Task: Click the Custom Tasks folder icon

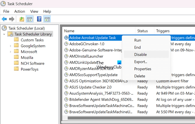Action: 16,40
